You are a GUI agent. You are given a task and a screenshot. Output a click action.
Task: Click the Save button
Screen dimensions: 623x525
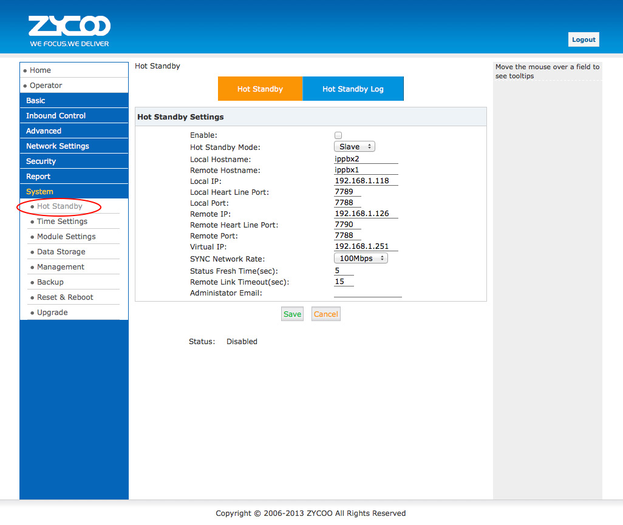(x=292, y=314)
